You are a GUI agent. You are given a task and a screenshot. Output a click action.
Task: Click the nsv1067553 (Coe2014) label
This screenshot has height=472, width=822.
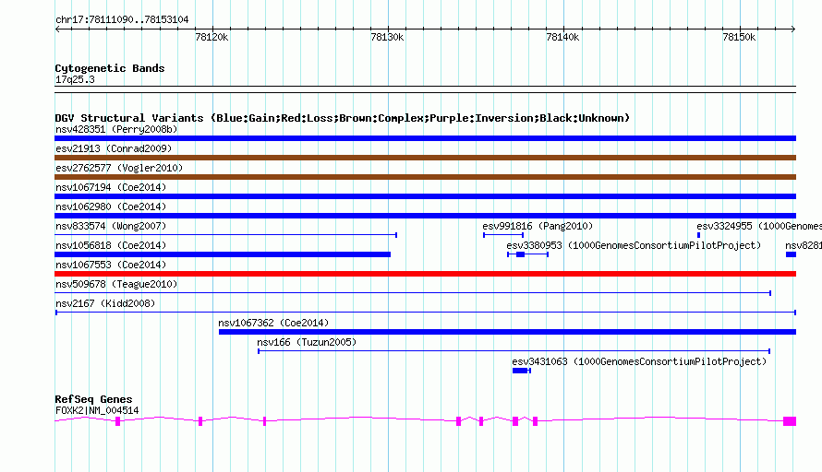(111, 265)
